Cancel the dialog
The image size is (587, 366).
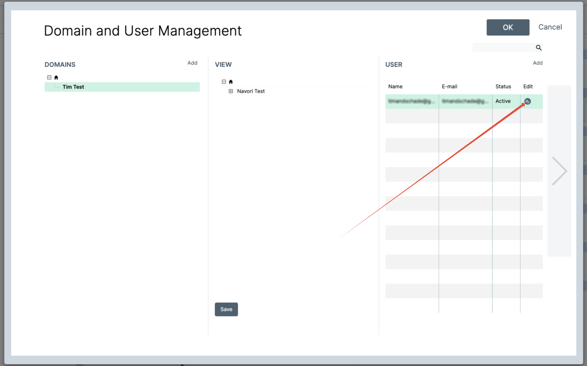click(550, 27)
